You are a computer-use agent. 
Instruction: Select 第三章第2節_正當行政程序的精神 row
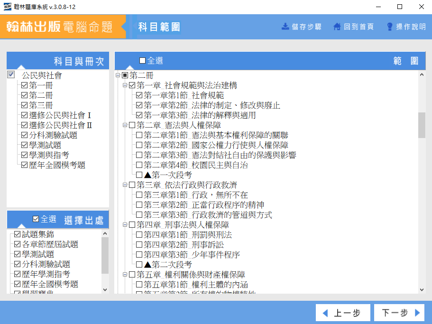pyautogui.click(x=204, y=205)
